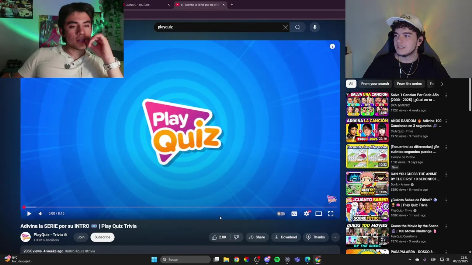Select the From the series chip
Screen dimensions: 472x265
click(x=409, y=84)
